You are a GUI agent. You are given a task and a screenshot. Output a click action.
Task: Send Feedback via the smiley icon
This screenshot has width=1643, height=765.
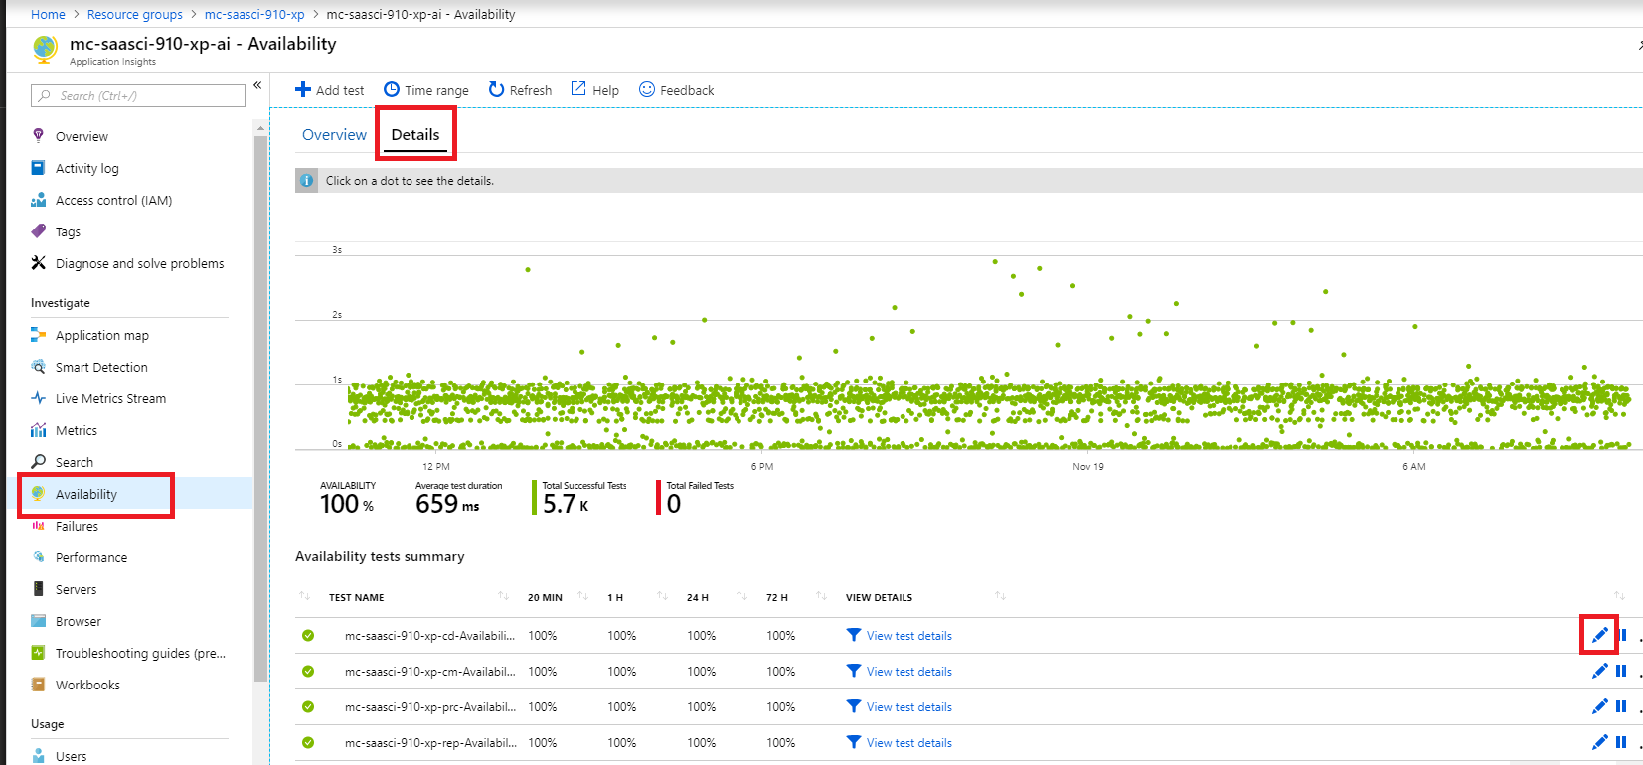647,89
